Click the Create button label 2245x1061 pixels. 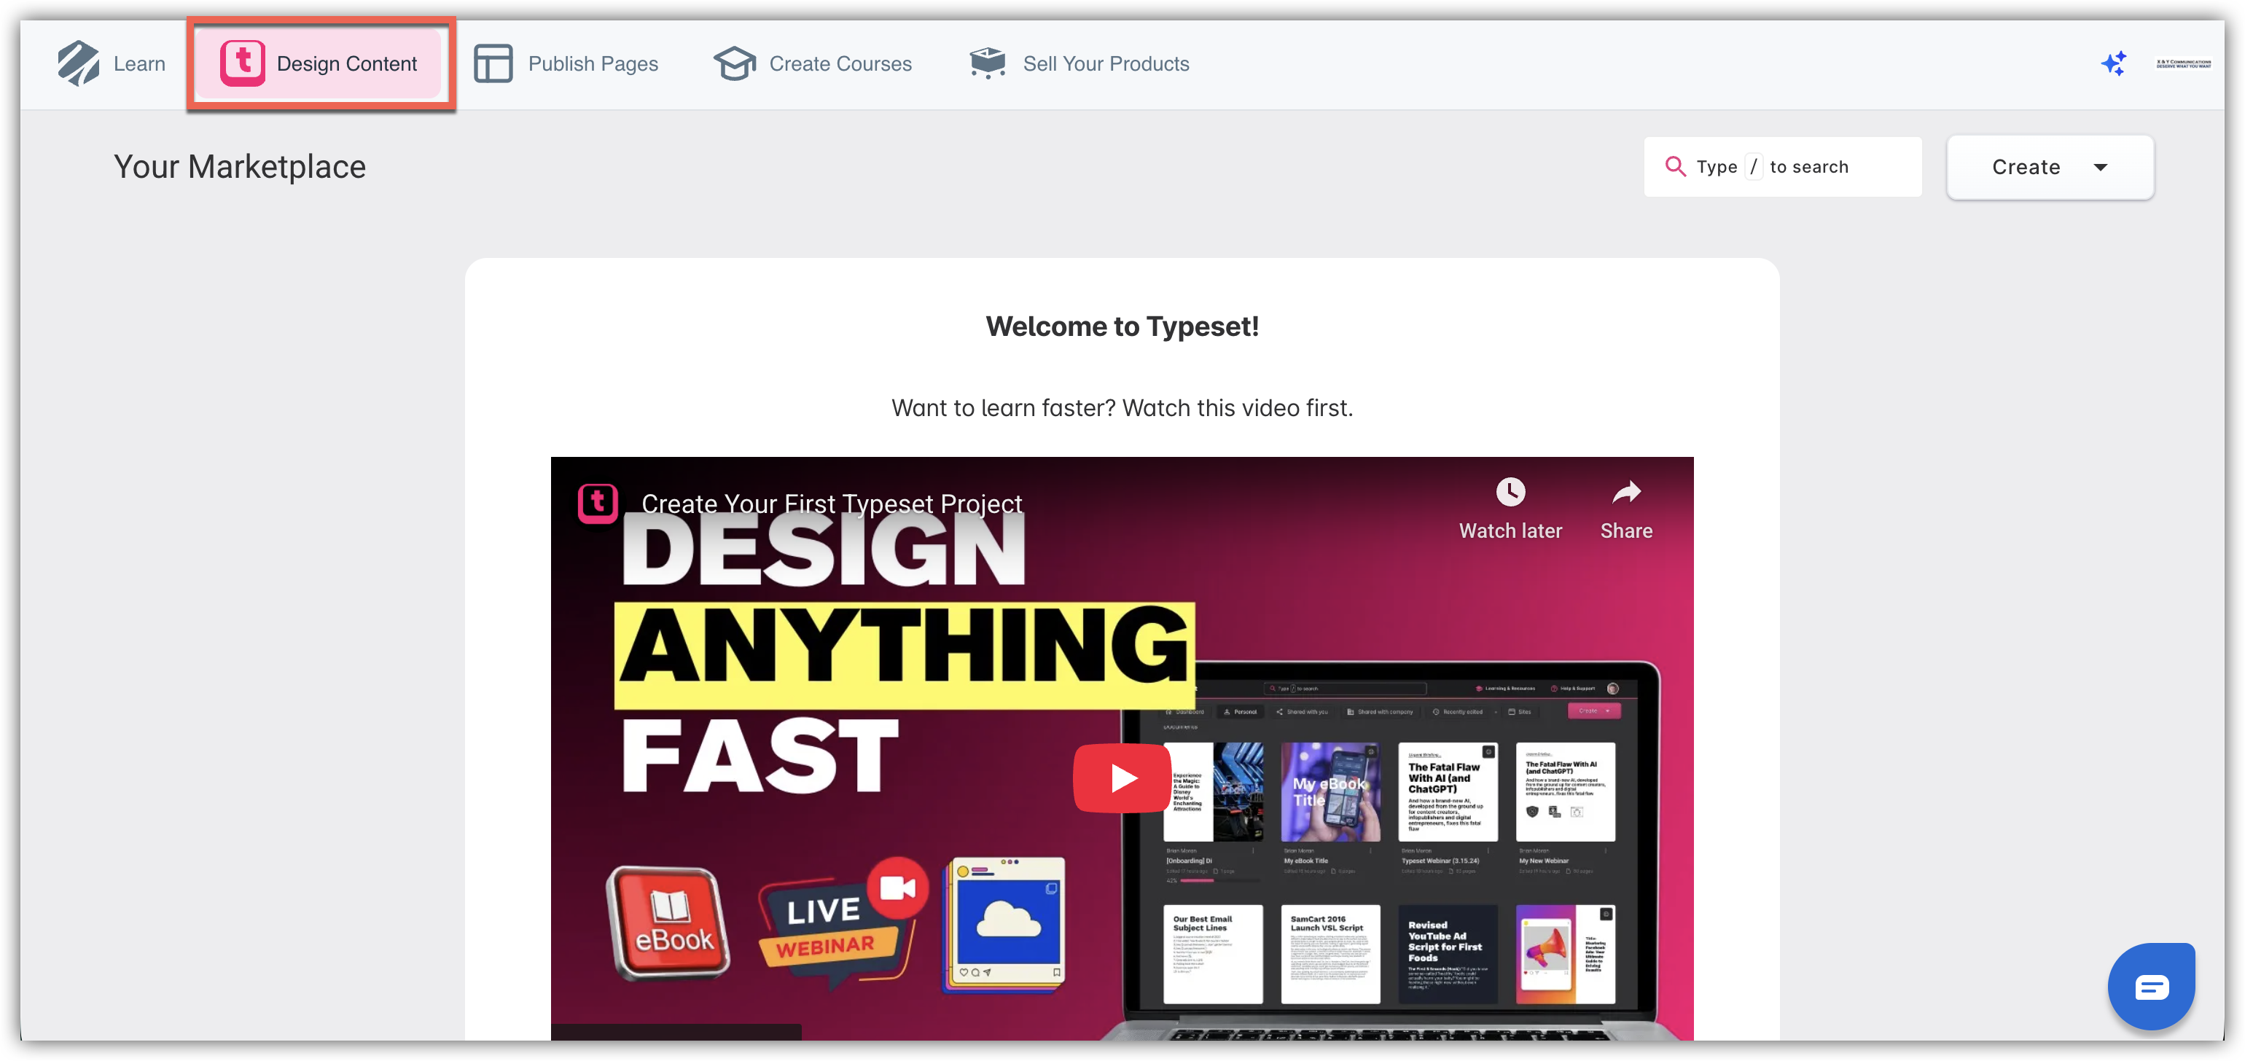[x=2026, y=168]
